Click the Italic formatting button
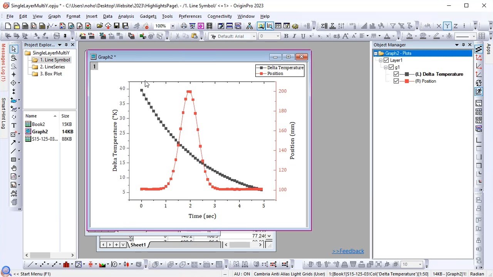 pos(294,36)
